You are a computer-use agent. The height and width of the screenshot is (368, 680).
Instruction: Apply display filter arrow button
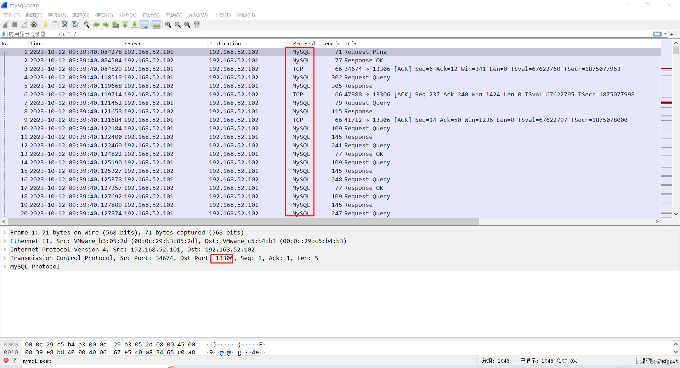click(657, 34)
